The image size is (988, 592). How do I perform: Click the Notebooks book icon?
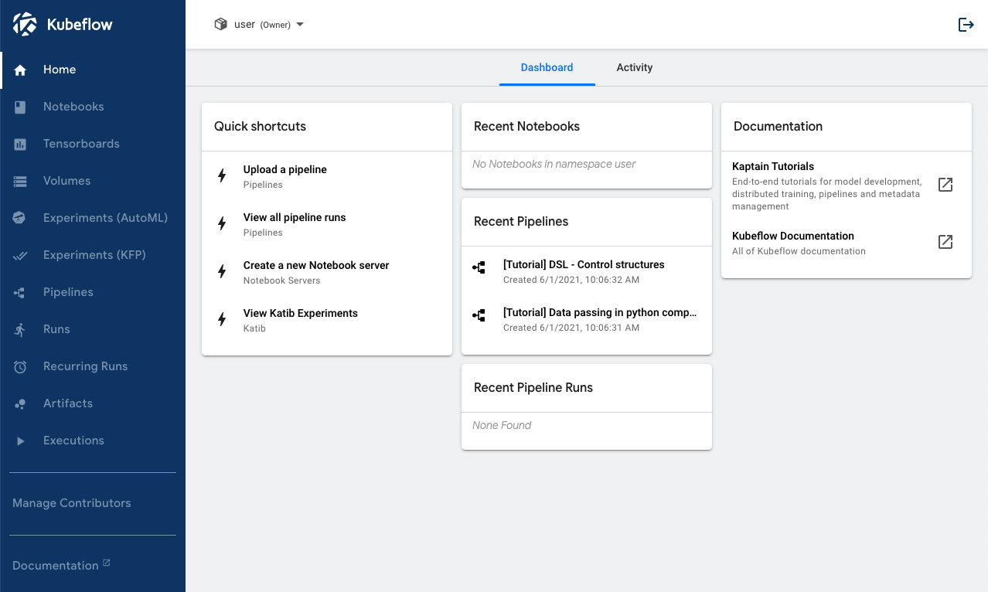[20, 107]
